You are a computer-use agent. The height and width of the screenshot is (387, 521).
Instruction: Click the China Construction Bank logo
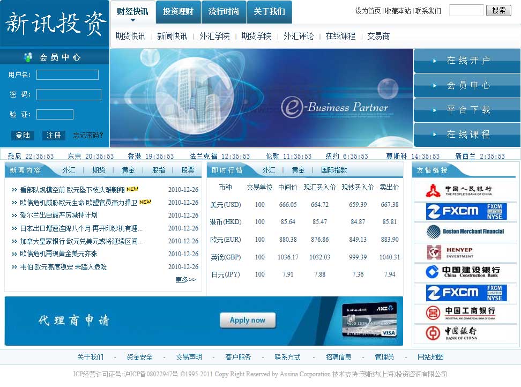[465, 272]
